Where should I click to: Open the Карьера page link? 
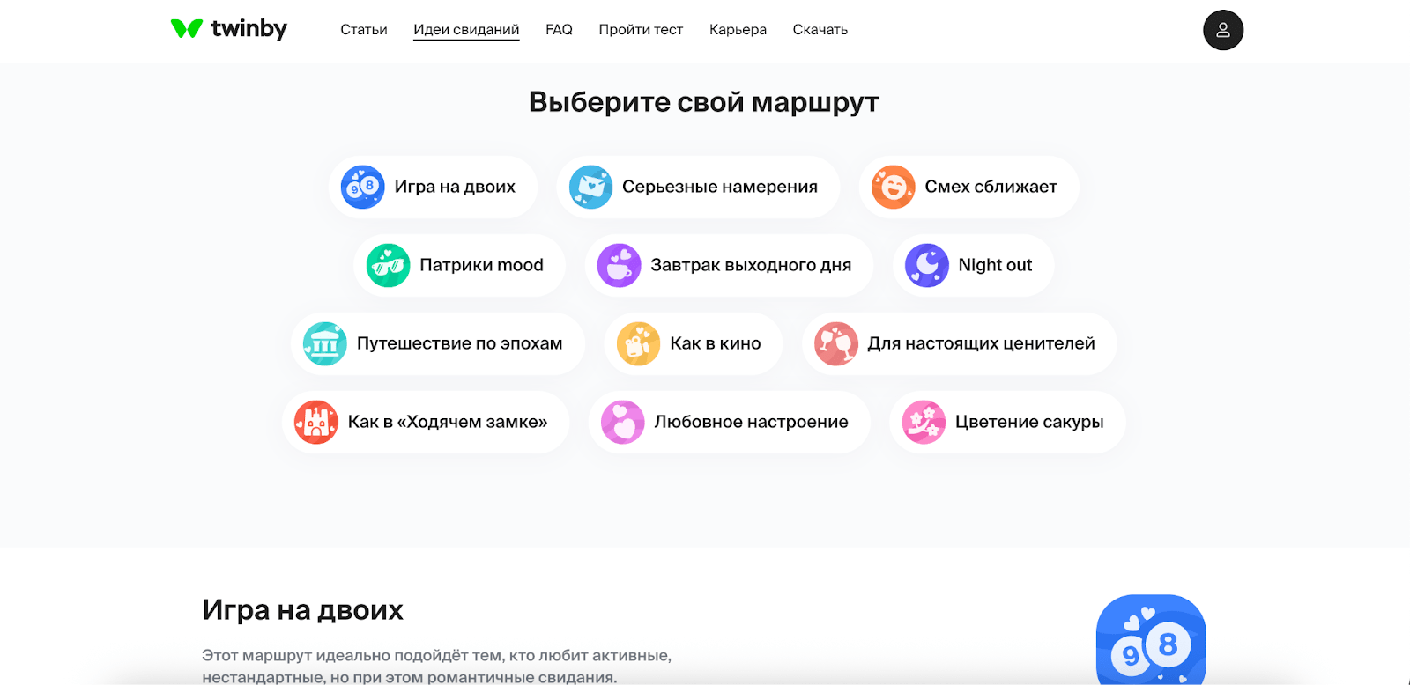(738, 30)
